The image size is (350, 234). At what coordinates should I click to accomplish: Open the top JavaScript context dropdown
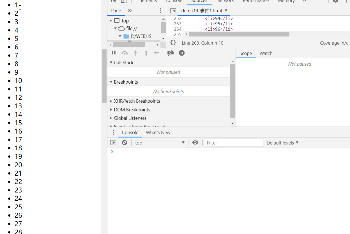tap(160, 143)
